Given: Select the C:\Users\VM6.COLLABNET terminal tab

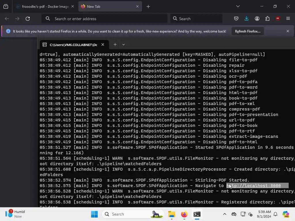Looking at the screenshot, I should [x=74, y=45].
